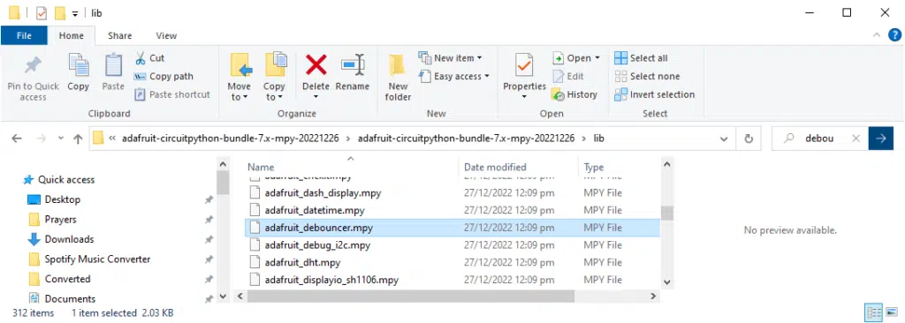
Task: Refresh the current folder view
Action: [x=749, y=139]
